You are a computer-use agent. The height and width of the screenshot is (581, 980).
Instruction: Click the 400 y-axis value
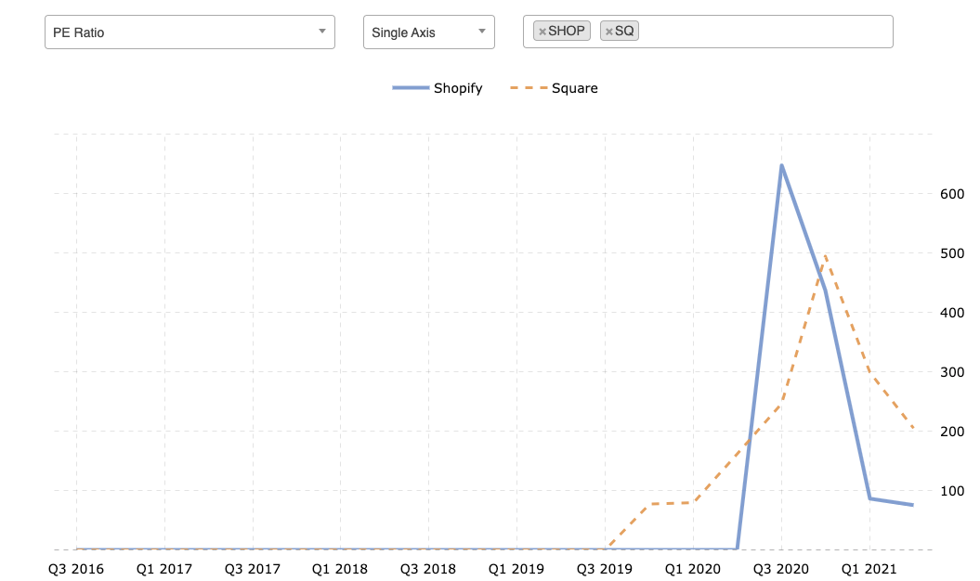pyautogui.click(x=952, y=313)
